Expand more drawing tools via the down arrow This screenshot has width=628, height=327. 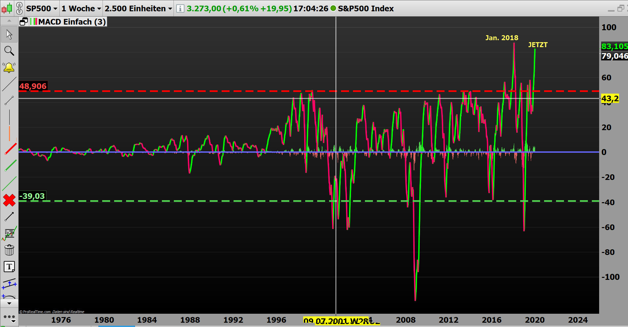[x=9, y=303]
